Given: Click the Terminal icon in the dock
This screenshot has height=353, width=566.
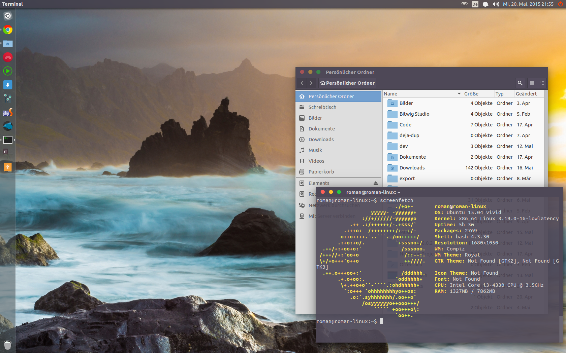Looking at the screenshot, I should 8,140.
